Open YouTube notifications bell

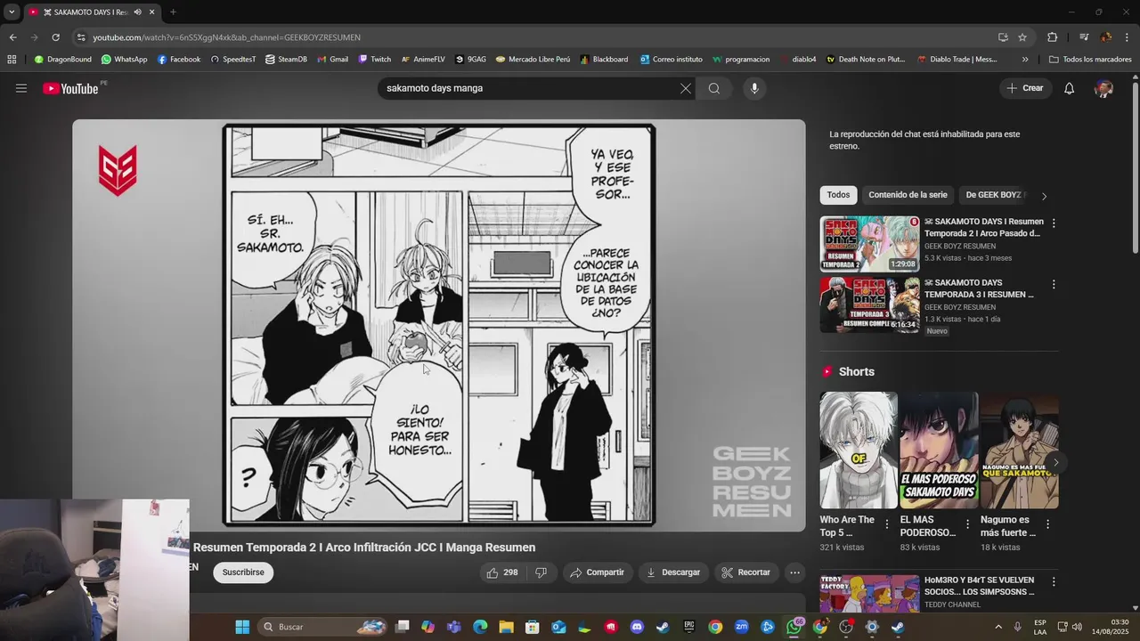[1070, 88]
